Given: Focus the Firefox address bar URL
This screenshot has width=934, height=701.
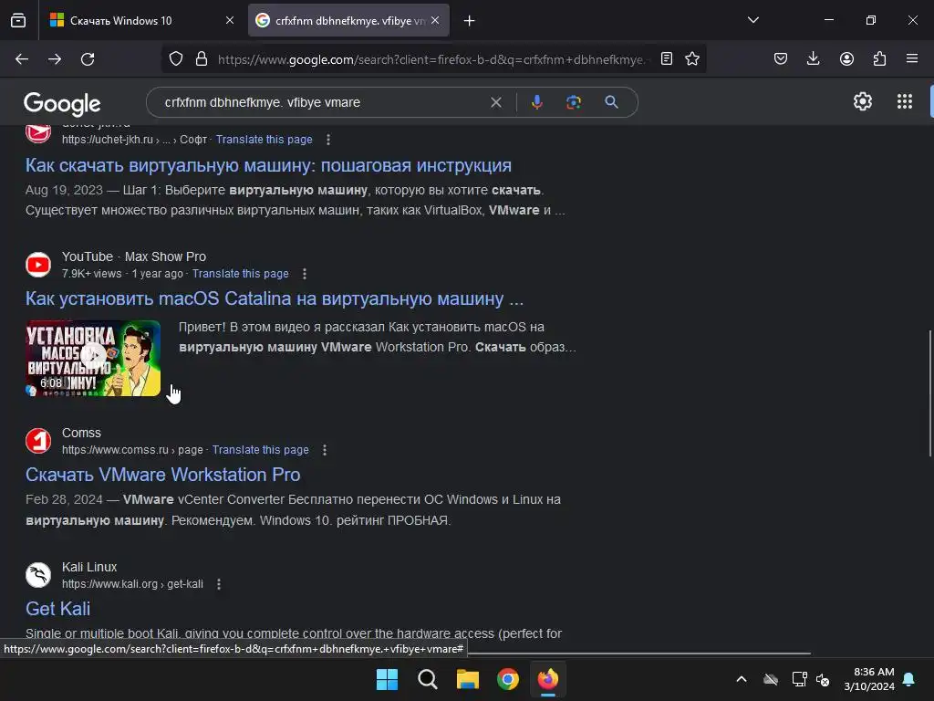Looking at the screenshot, I should (431, 59).
